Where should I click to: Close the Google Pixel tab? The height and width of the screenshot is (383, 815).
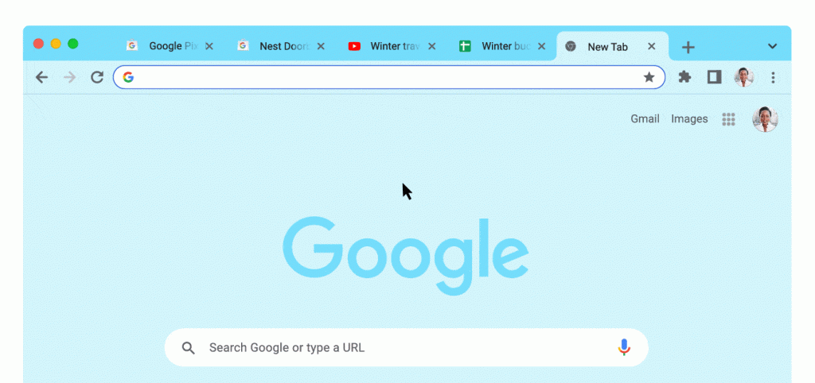[x=209, y=46]
